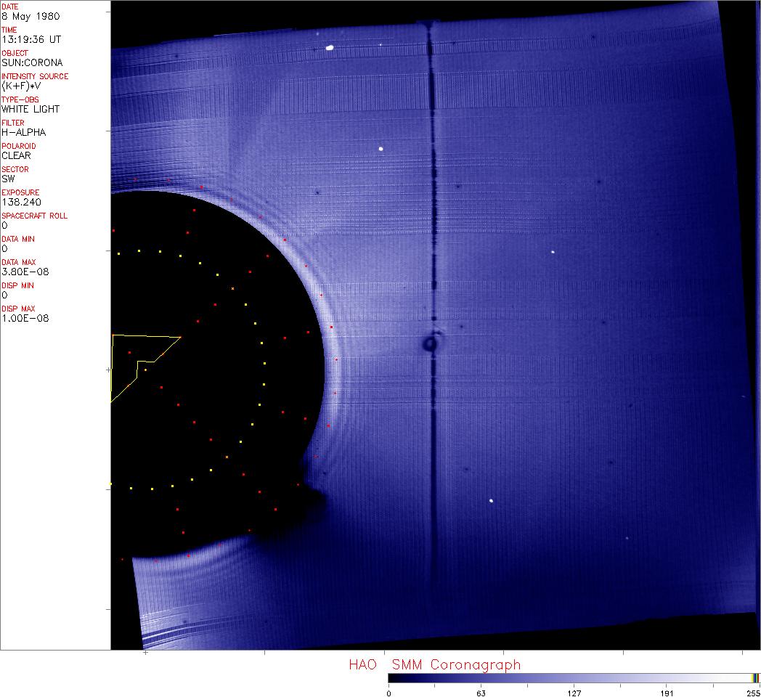This screenshot has height=697, width=761.
Task: Select the filter value "H-ALPHA"
Action: (x=25, y=132)
